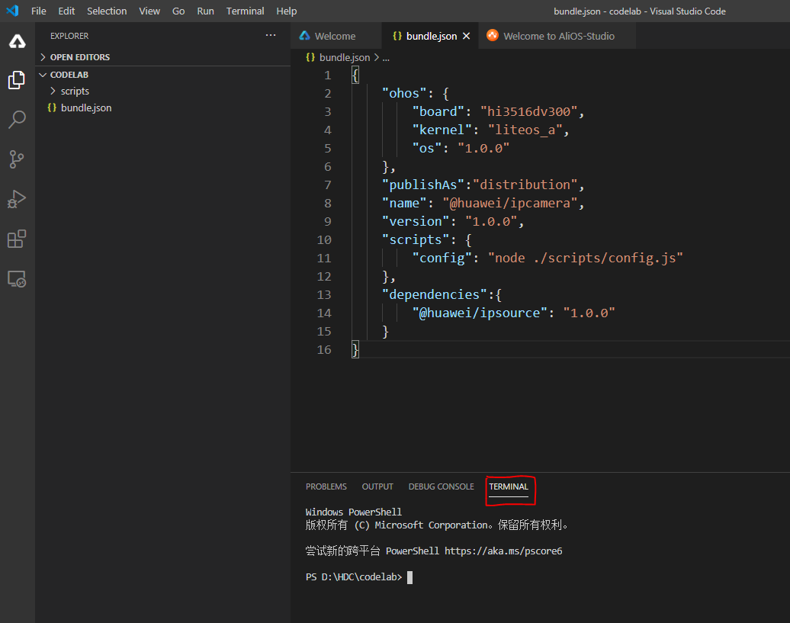Open the Search view icon
Screen dimensions: 790x623
tap(17, 120)
